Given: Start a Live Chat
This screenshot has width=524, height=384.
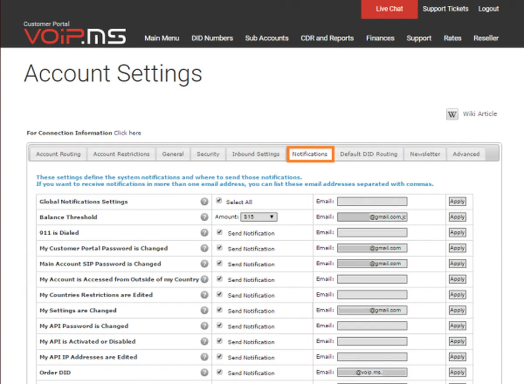Looking at the screenshot, I should (x=389, y=9).
